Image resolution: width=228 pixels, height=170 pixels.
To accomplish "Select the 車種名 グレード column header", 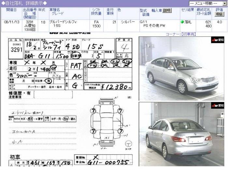I will (56, 12).
